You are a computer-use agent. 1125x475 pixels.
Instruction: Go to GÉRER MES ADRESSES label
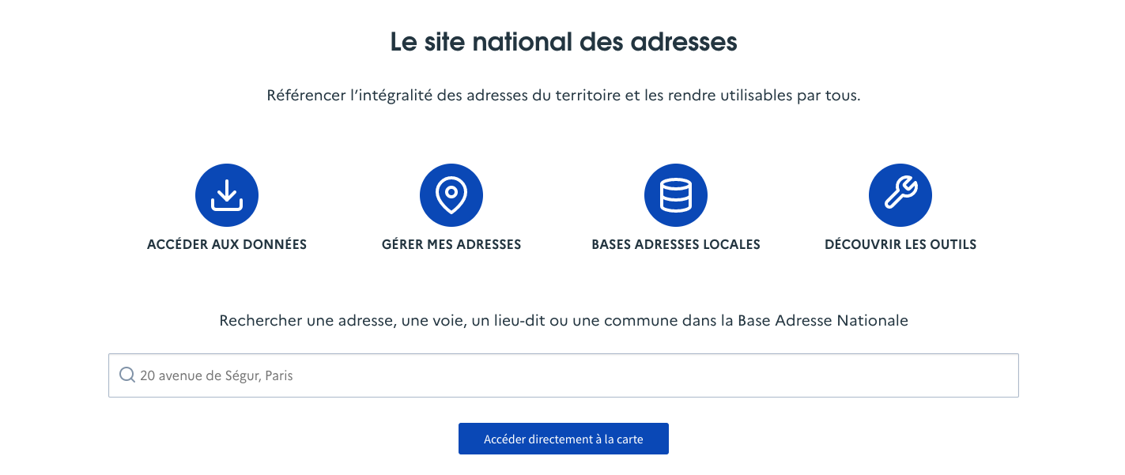[451, 244]
